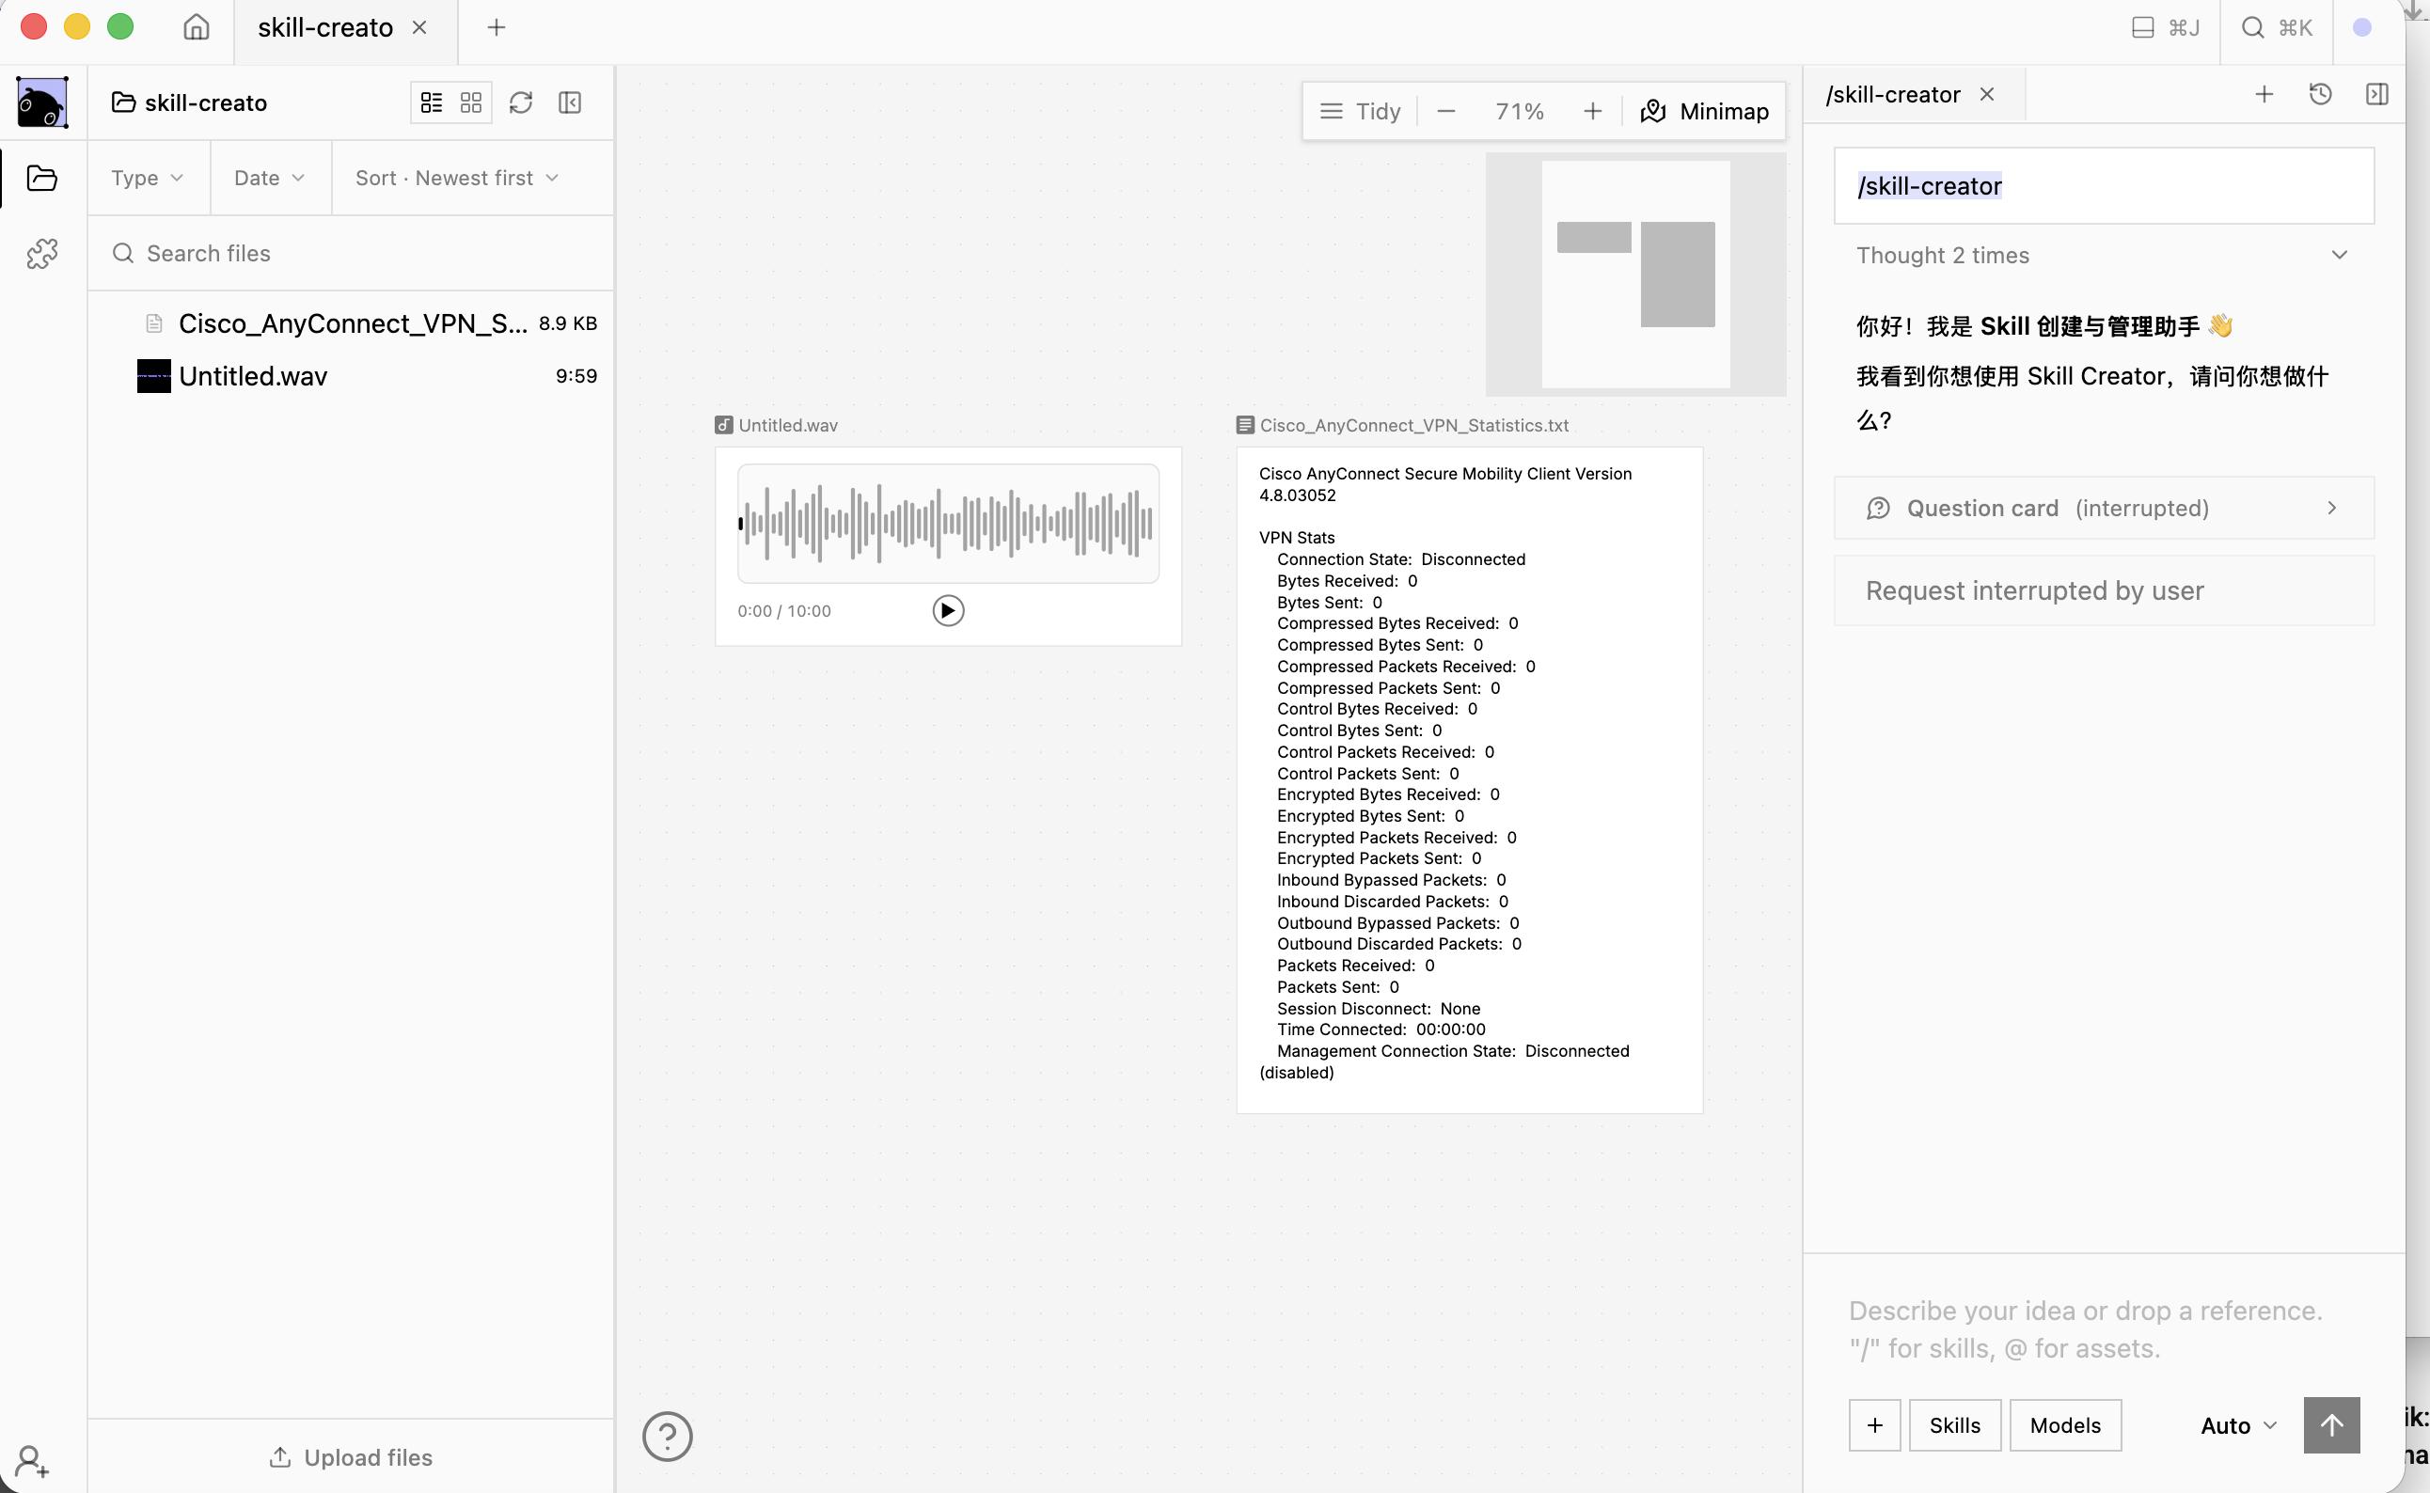This screenshot has width=2430, height=1493.
Task: Expand the Question card (interrupted)
Action: click(2103, 509)
